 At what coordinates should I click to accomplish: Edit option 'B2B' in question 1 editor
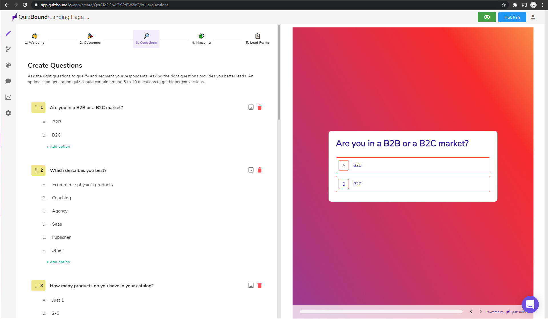pyautogui.click(x=57, y=122)
